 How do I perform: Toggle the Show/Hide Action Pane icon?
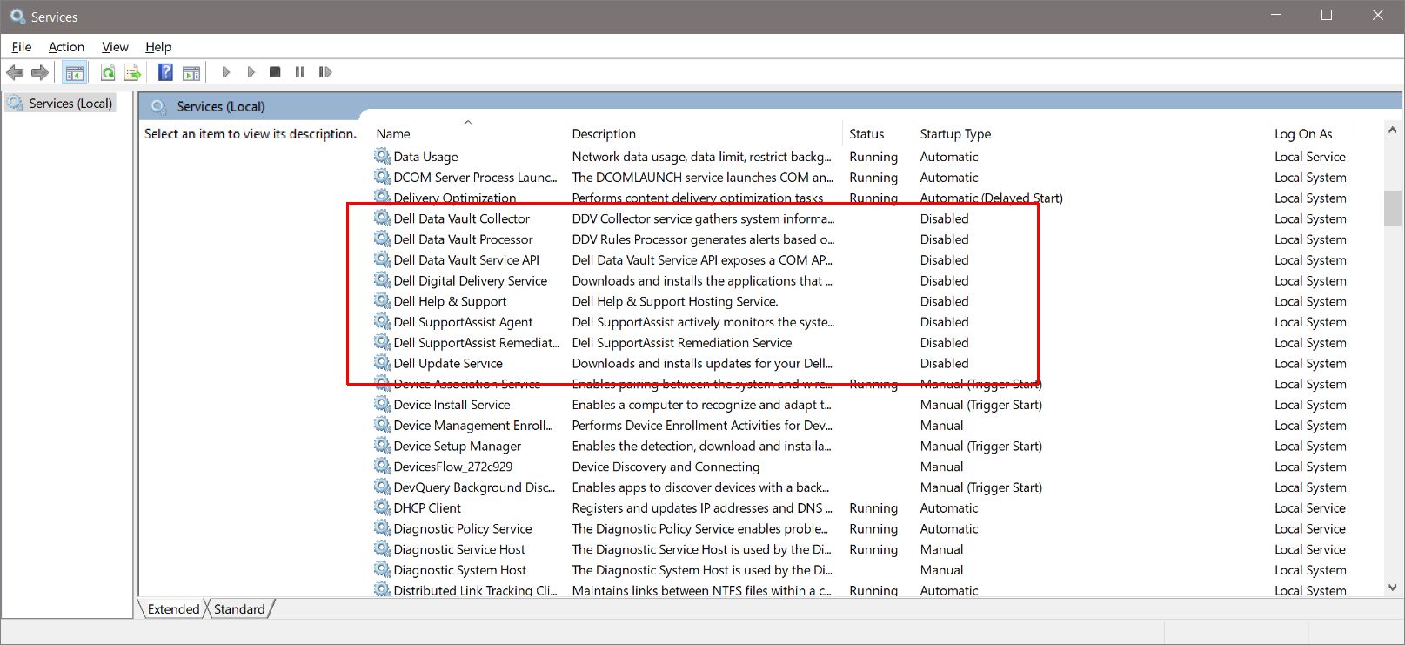[191, 72]
